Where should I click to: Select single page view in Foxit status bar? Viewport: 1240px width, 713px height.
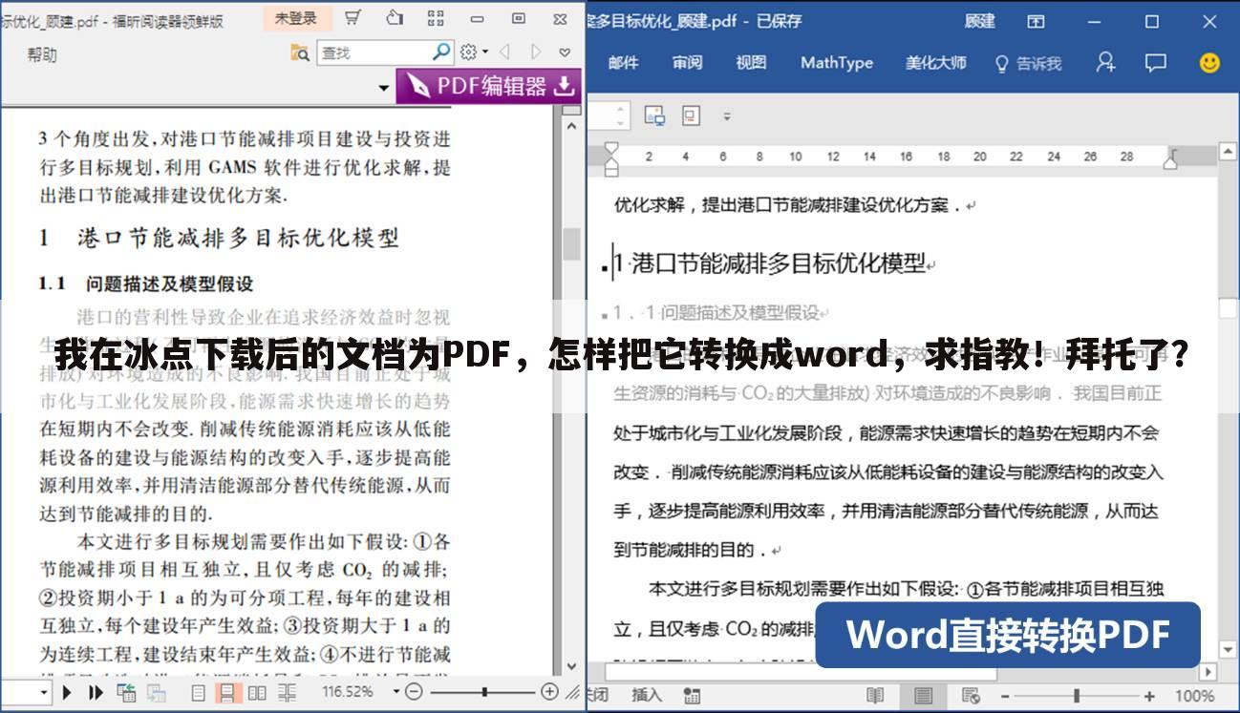[199, 693]
